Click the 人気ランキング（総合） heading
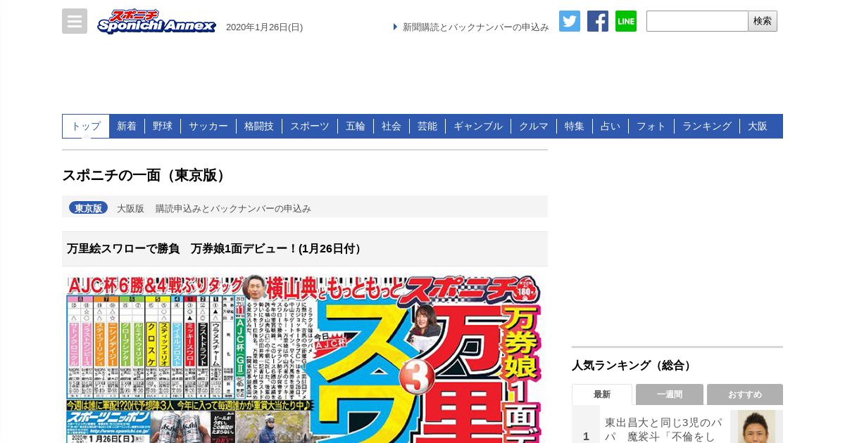845x443 pixels. 633,366
